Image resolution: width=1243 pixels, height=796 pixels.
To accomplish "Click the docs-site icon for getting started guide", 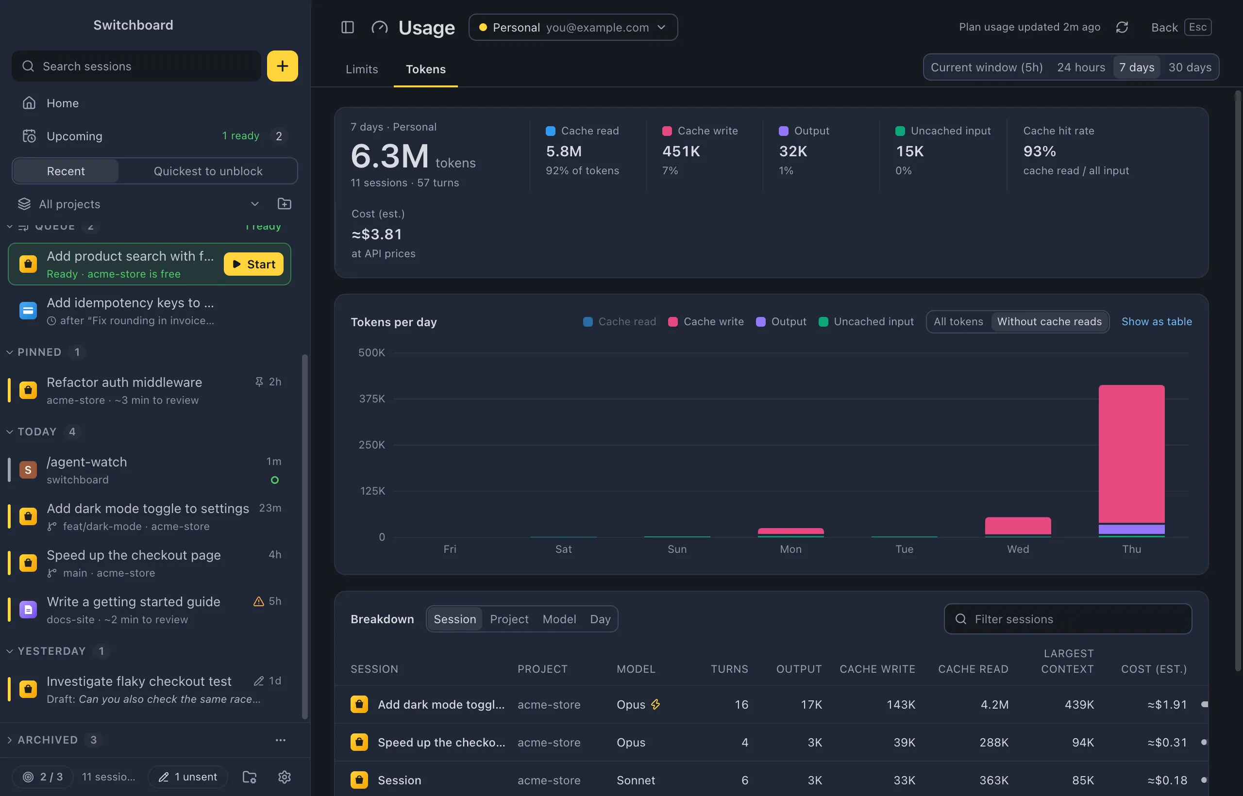I will point(28,609).
